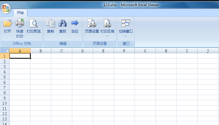
Task: Open a file with 打开 icon
Action: [x=8, y=26]
